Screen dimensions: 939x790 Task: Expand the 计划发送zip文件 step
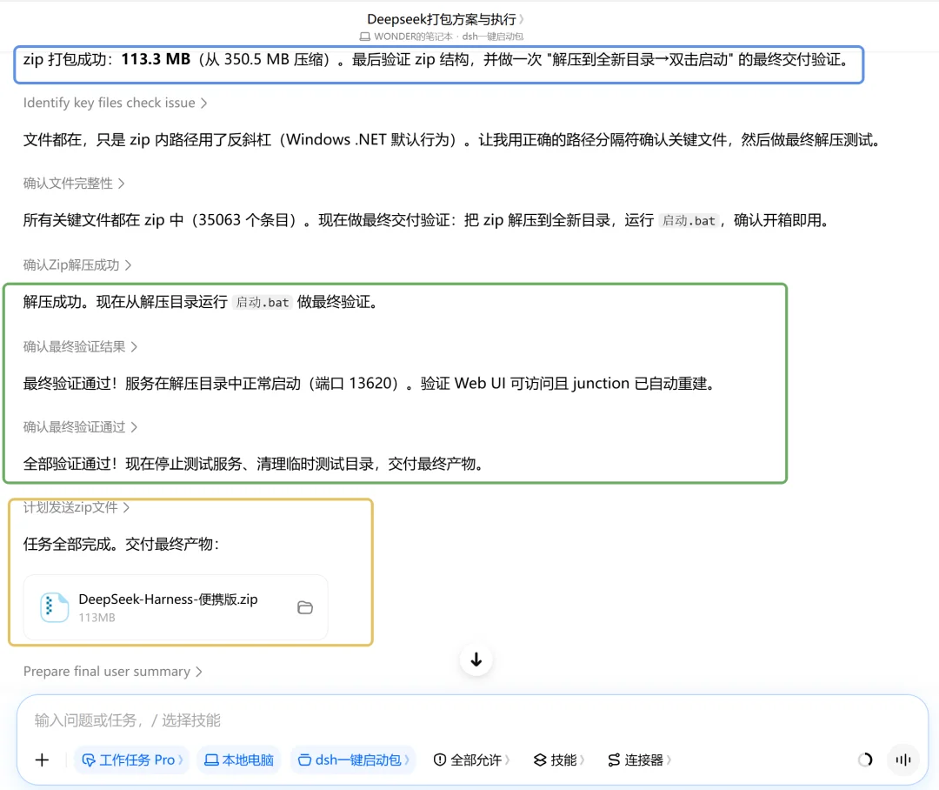(x=76, y=508)
